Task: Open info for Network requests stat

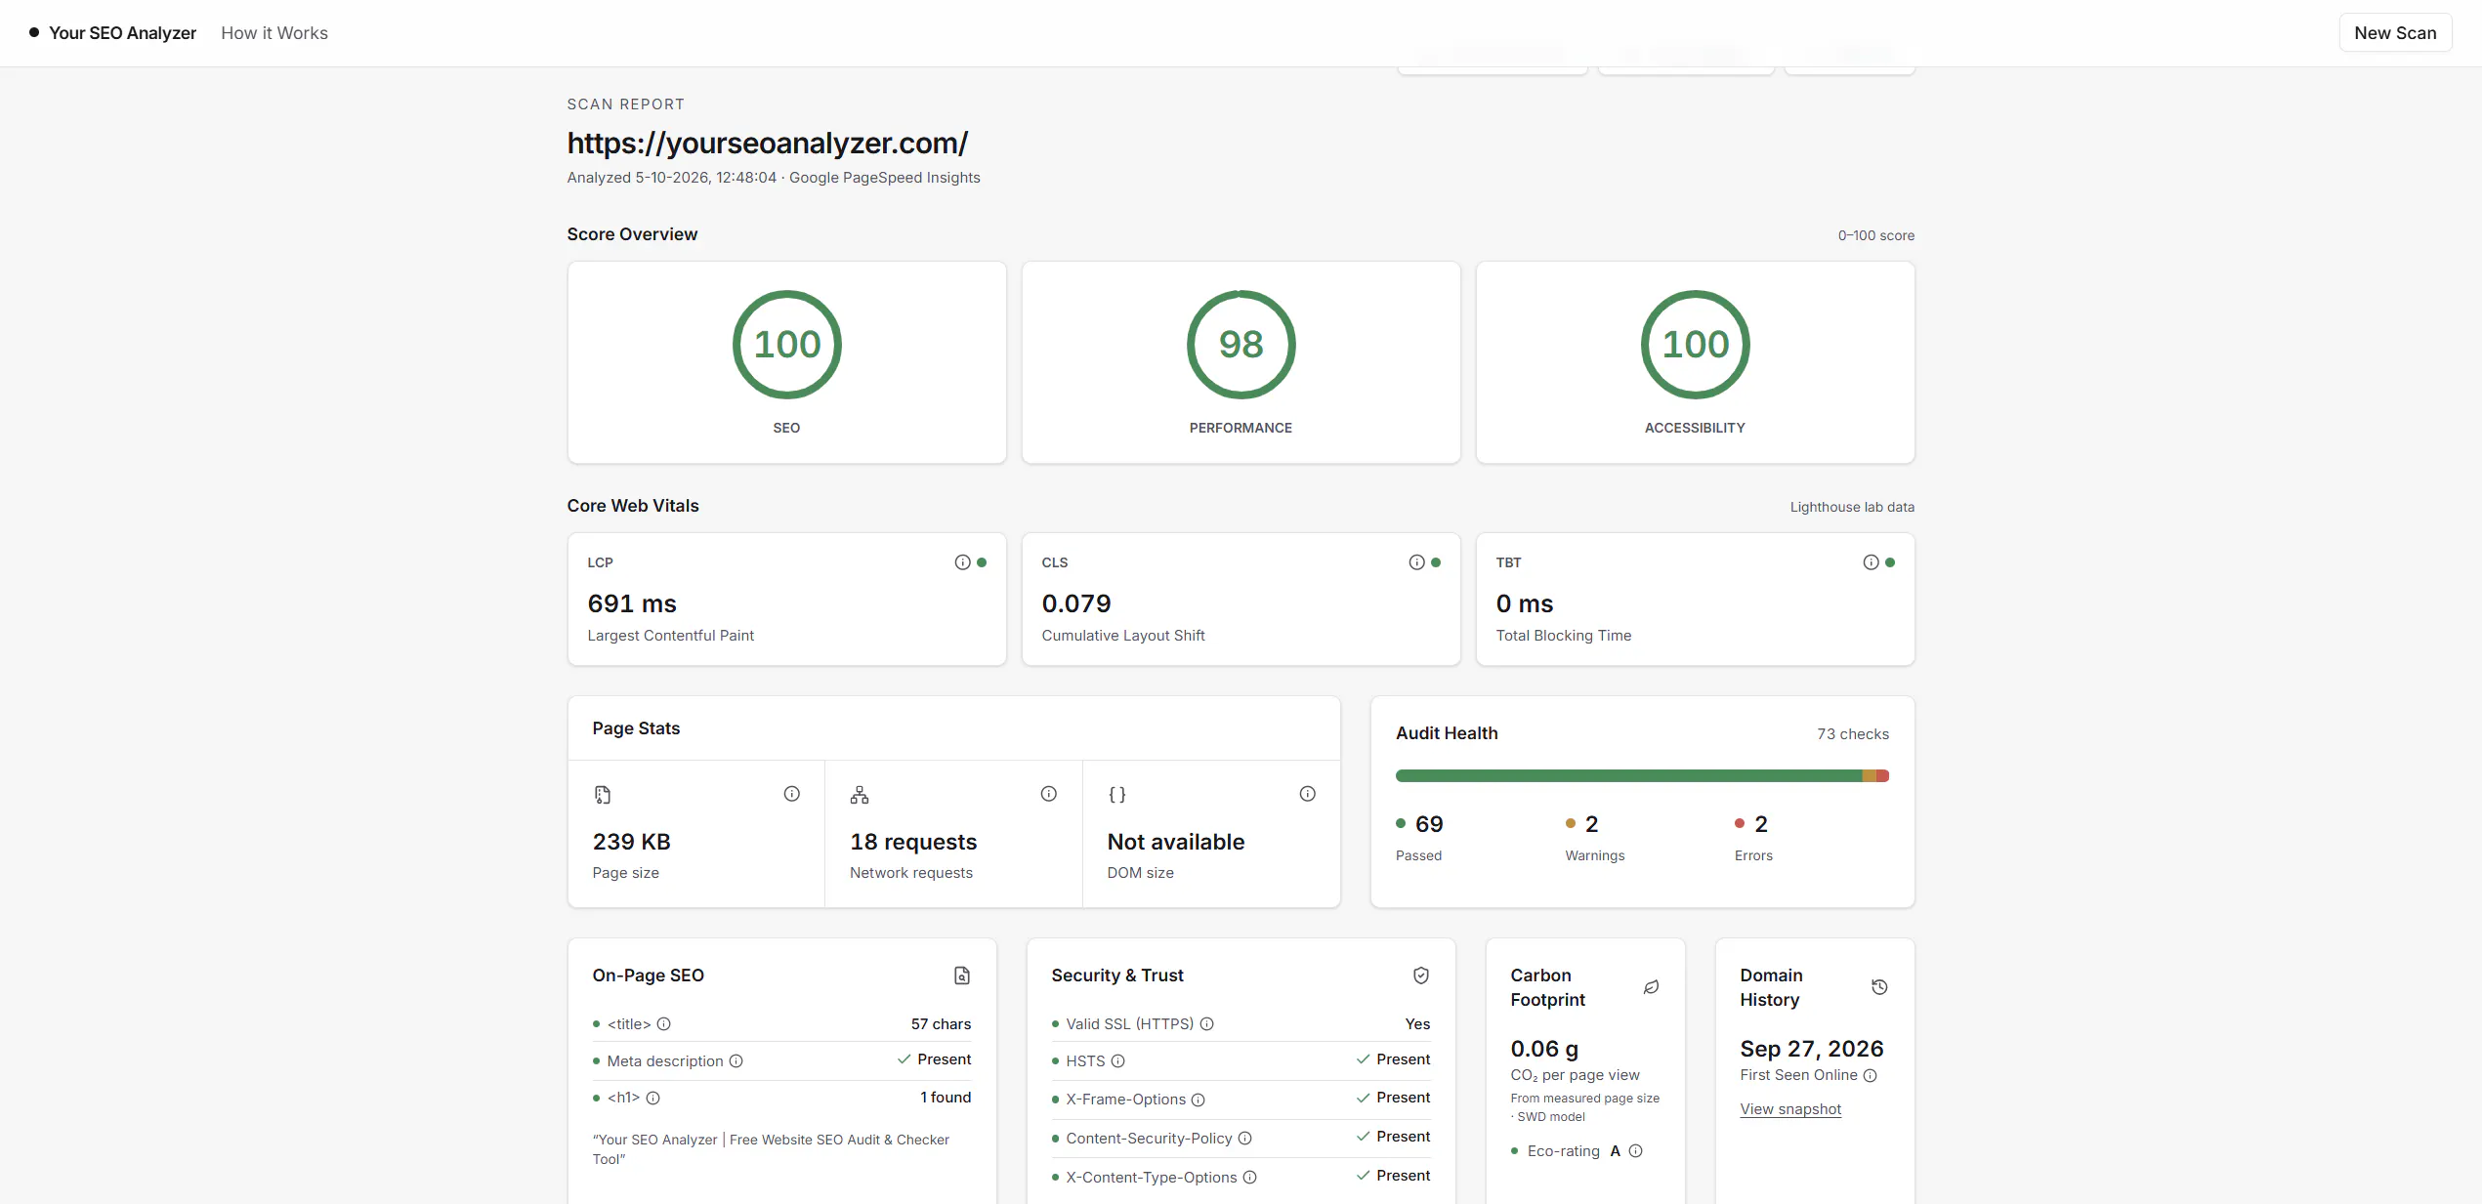Action: tap(1048, 794)
